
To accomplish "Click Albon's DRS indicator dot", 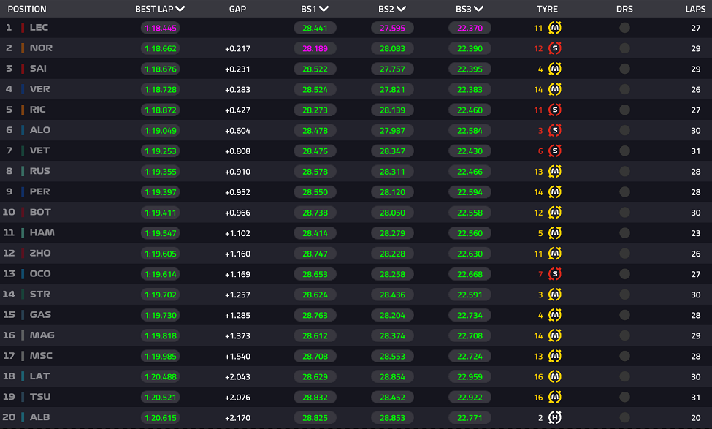I will pyautogui.click(x=625, y=417).
